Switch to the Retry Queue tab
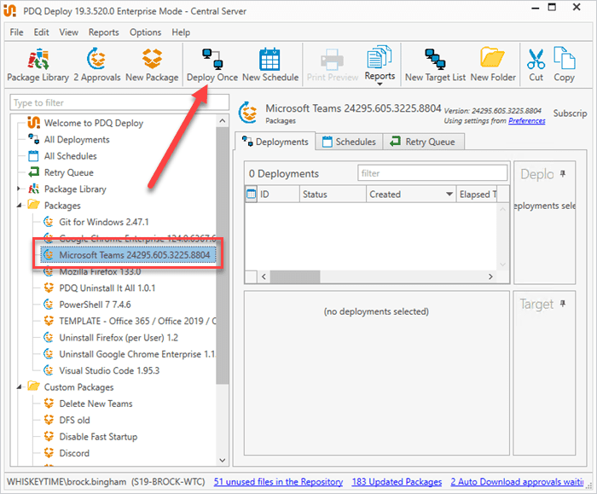This screenshot has height=494, width=597. [423, 142]
